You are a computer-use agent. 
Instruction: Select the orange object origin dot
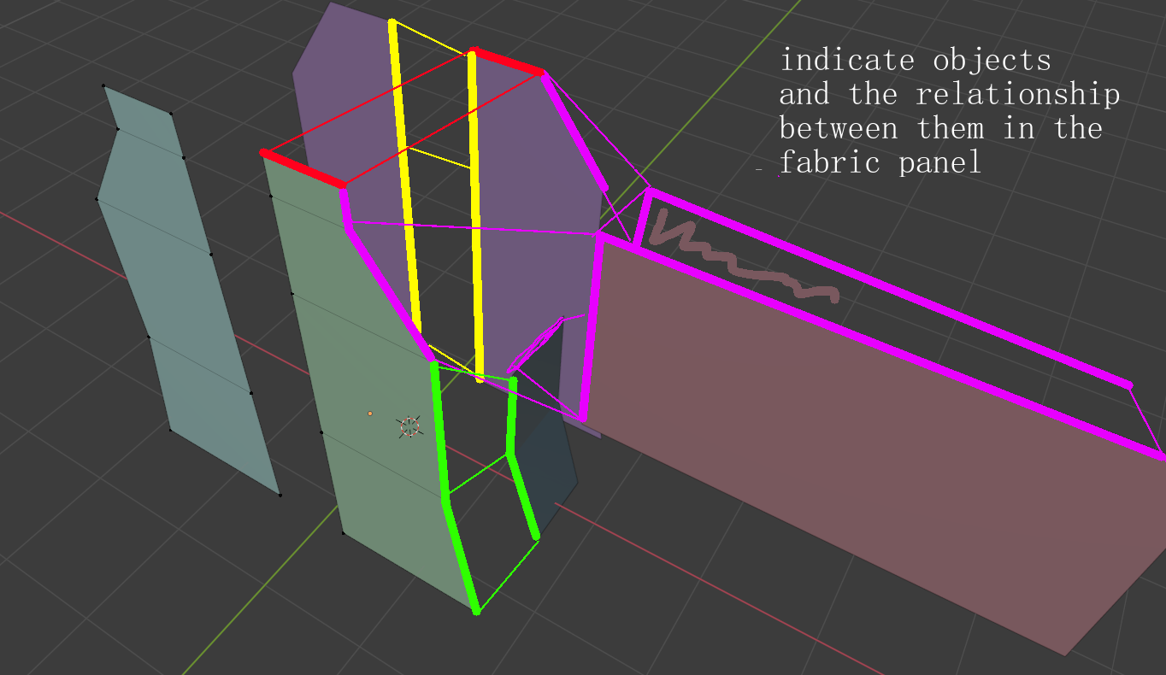point(370,414)
